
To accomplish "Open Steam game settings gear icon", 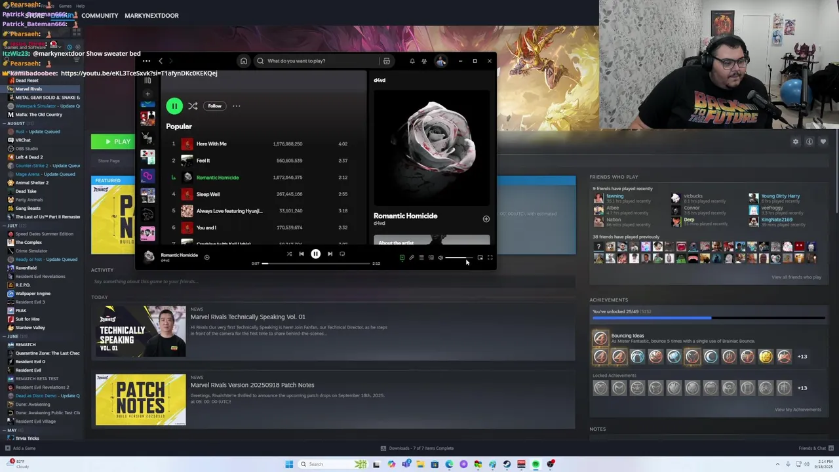I will tap(796, 142).
